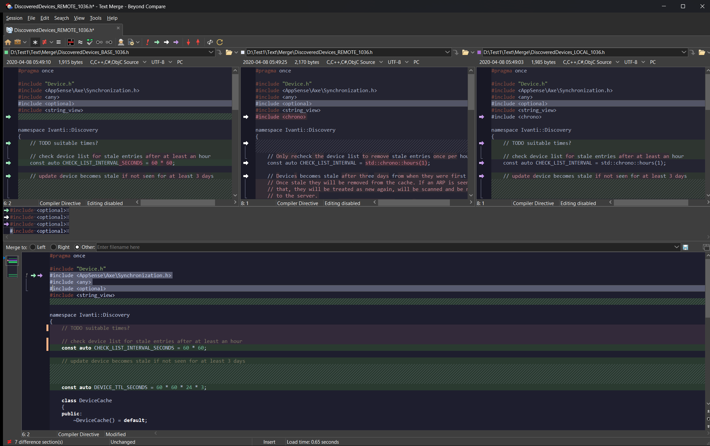Click browse arrow button next to REMOTE path
Viewport: 710px width, 446px height.
tap(456, 52)
